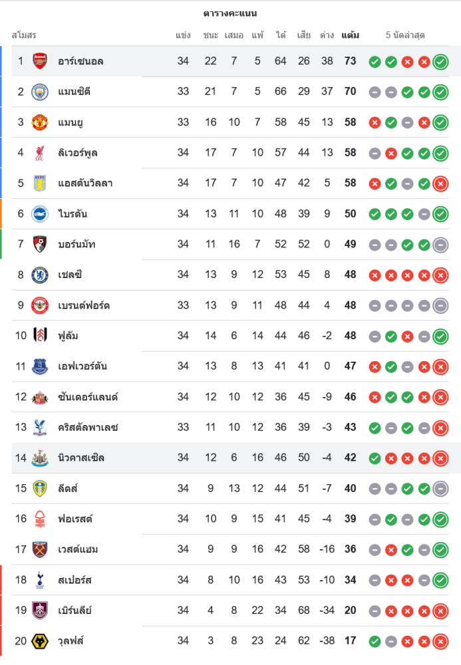Click the Manchester City club crest
This screenshot has width=461, height=665.
point(41,92)
